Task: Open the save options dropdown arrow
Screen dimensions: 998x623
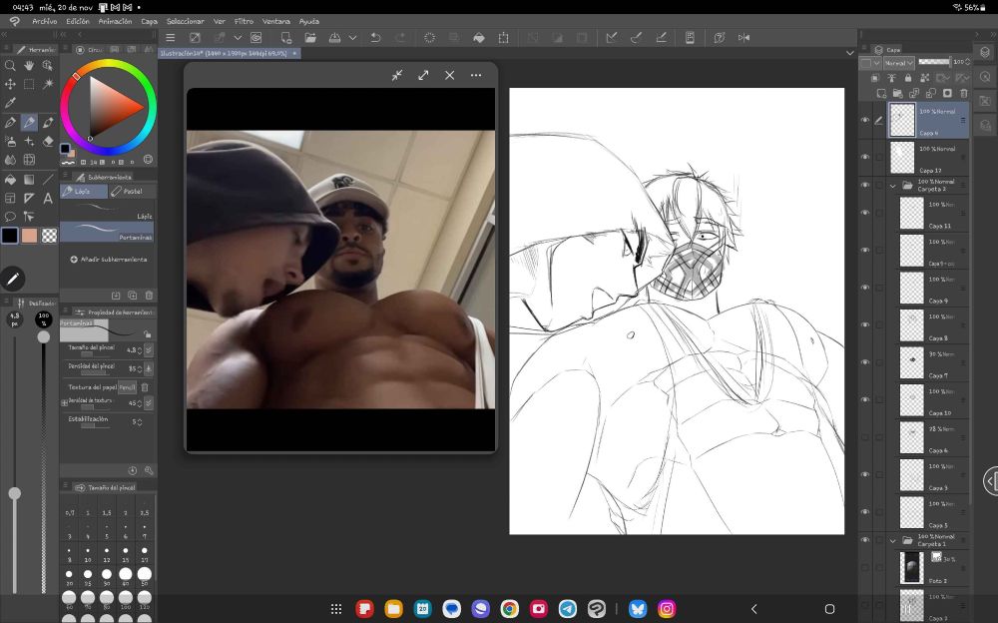Action: (352, 38)
